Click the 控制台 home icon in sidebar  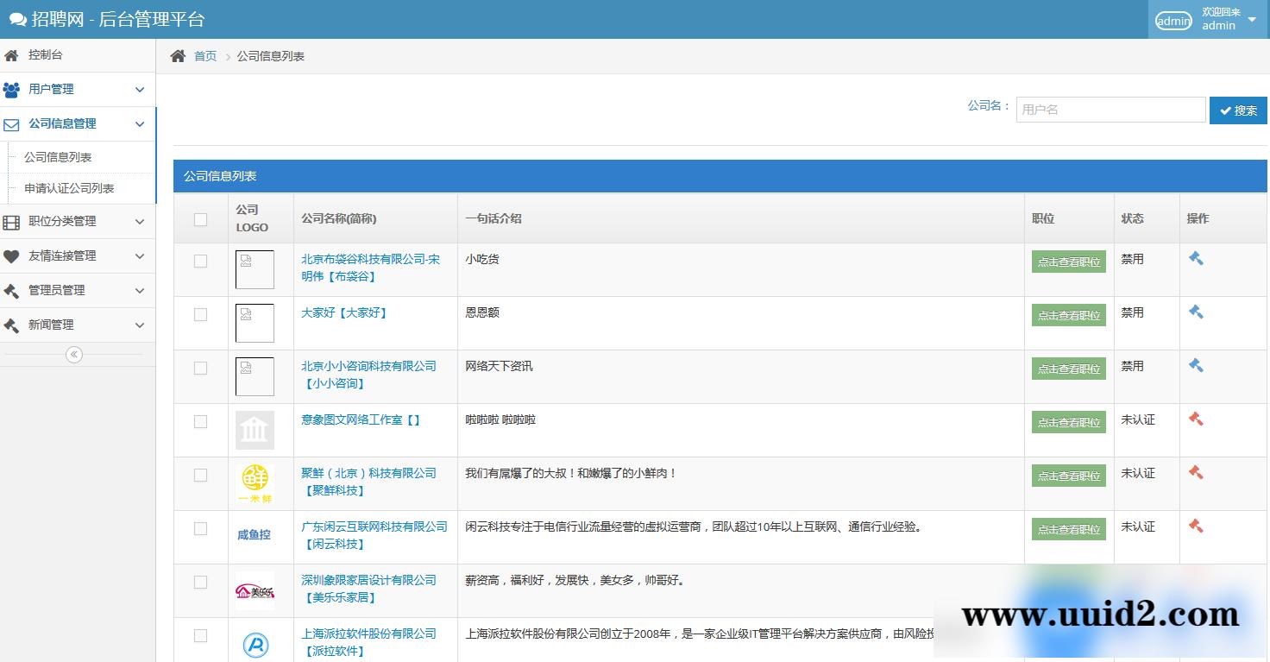(x=12, y=54)
